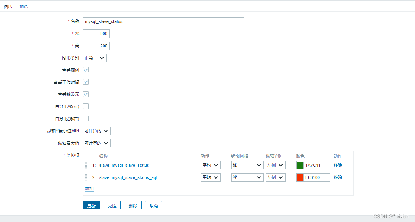Viewport: 415px width, 222px height.
Task: Click the red F63100 color swatch
Action: [x=300, y=177]
